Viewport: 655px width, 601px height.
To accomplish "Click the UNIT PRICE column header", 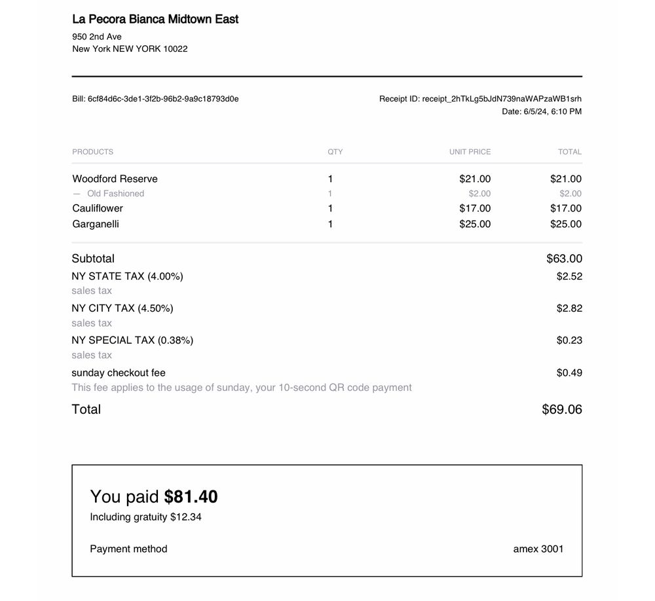I will (470, 152).
